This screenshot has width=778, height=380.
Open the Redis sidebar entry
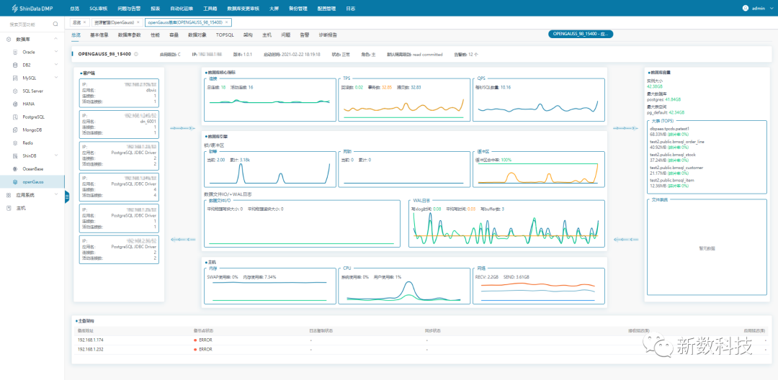pyautogui.click(x=27, y=142)
